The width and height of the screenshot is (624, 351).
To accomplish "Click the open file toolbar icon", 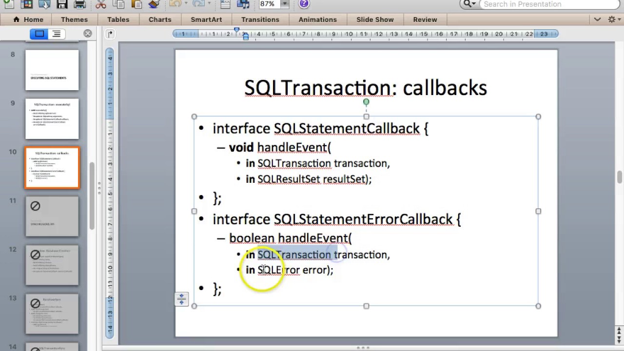I will (x=44, y=4).
